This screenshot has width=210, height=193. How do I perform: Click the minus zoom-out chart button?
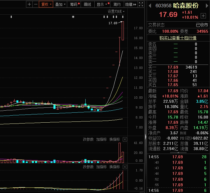click(36, 4)
